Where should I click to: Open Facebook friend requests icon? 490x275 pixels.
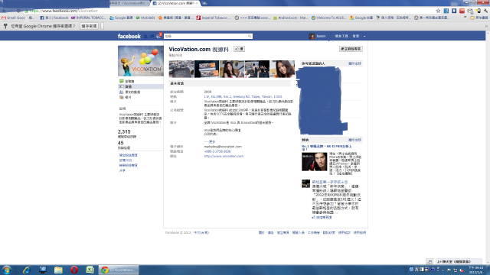pyautogui.click(x=145, y=36)
